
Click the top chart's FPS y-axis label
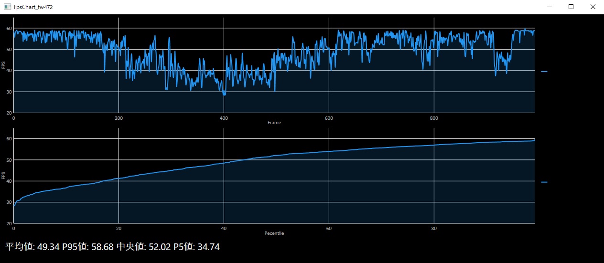click(x=4, y=65)
